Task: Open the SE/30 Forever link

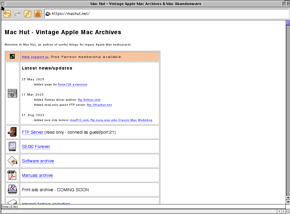Action: point(36,147)
